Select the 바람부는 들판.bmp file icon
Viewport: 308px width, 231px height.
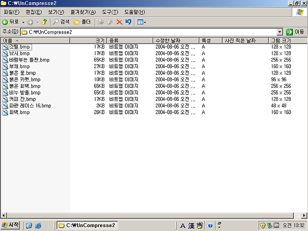[5, 60]
